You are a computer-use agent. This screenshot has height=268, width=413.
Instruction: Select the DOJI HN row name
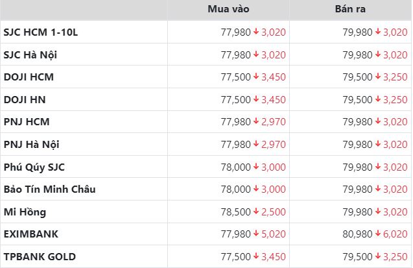[25, 100]
